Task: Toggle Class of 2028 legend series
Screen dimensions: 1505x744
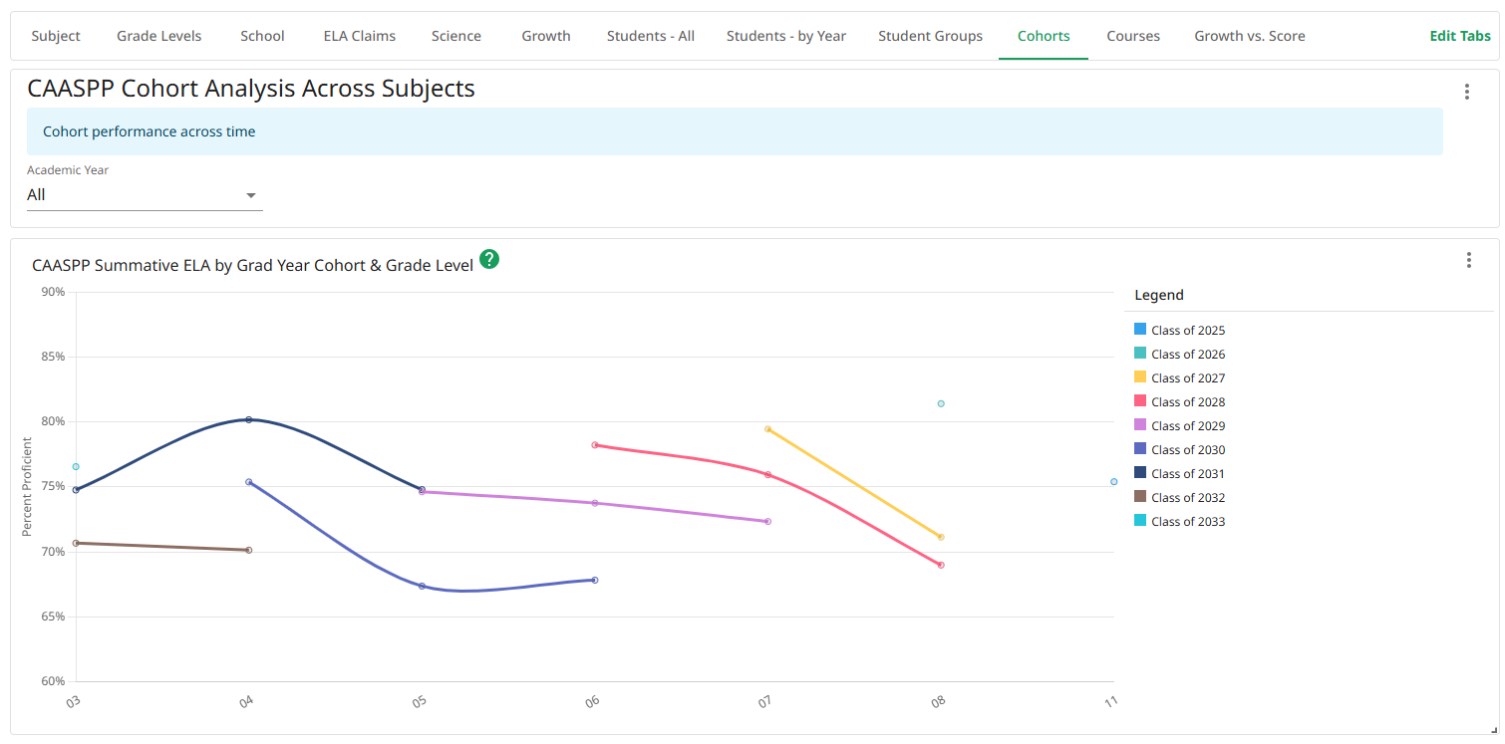Action: tap(1187, 401)
